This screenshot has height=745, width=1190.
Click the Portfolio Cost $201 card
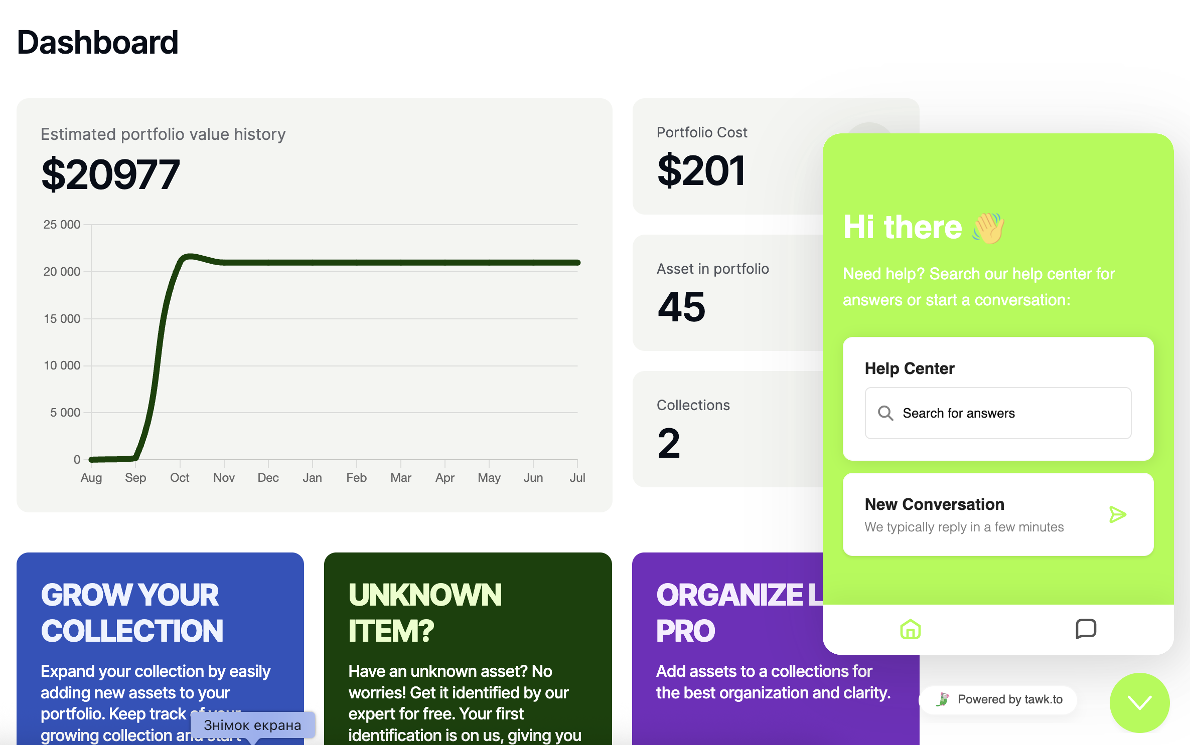[727, 156]
